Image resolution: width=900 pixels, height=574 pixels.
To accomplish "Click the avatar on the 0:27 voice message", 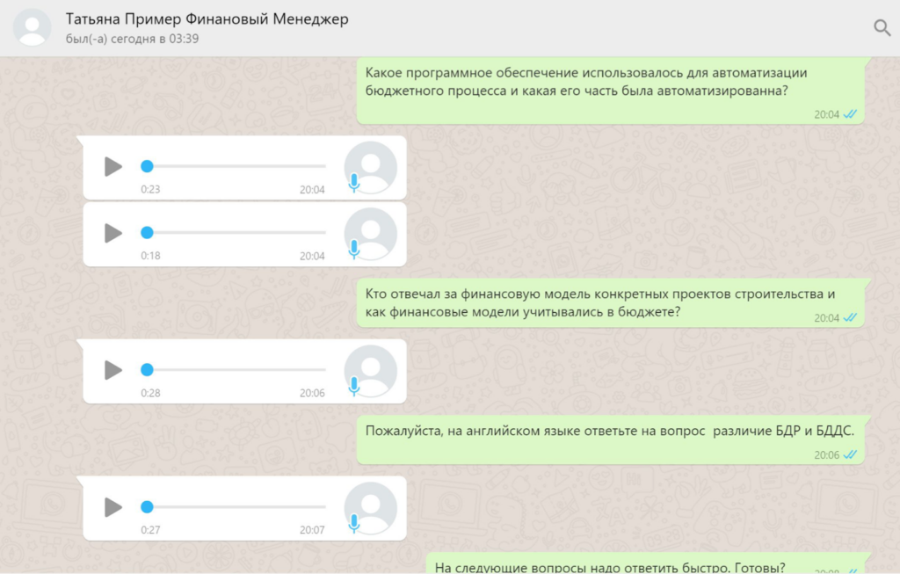I will coord(371,507).
